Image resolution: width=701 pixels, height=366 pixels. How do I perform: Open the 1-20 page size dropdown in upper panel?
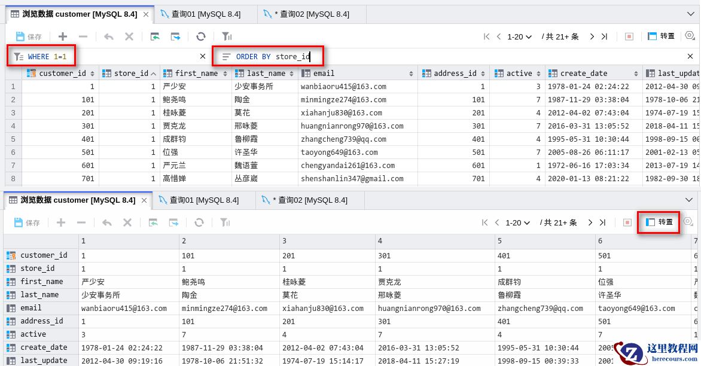click(519, 36)
